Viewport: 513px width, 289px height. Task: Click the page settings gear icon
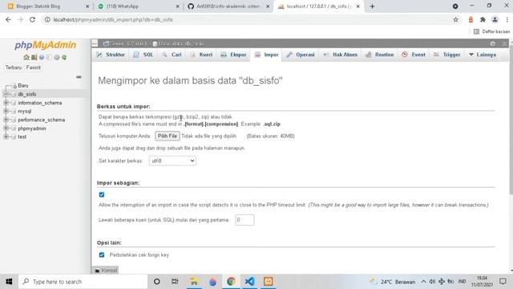[x=493, y=43]
